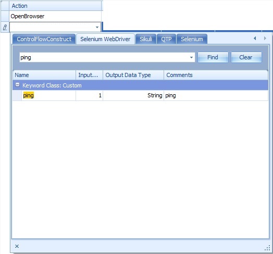273x254 pixels.
Task: Switch to the ControlFlowConstruct tab
Action: [44, 39]
